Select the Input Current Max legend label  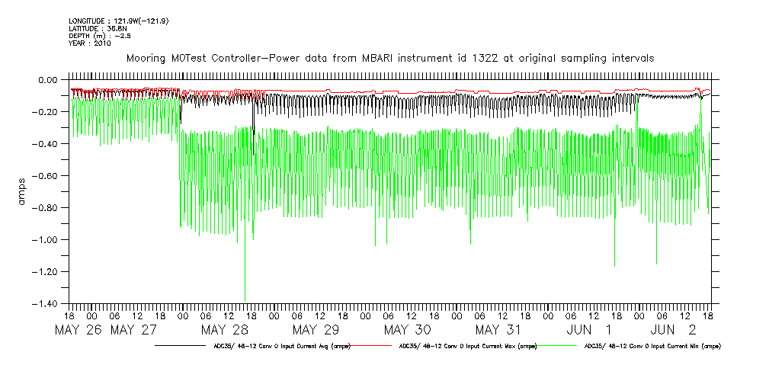tap(468, 346)
